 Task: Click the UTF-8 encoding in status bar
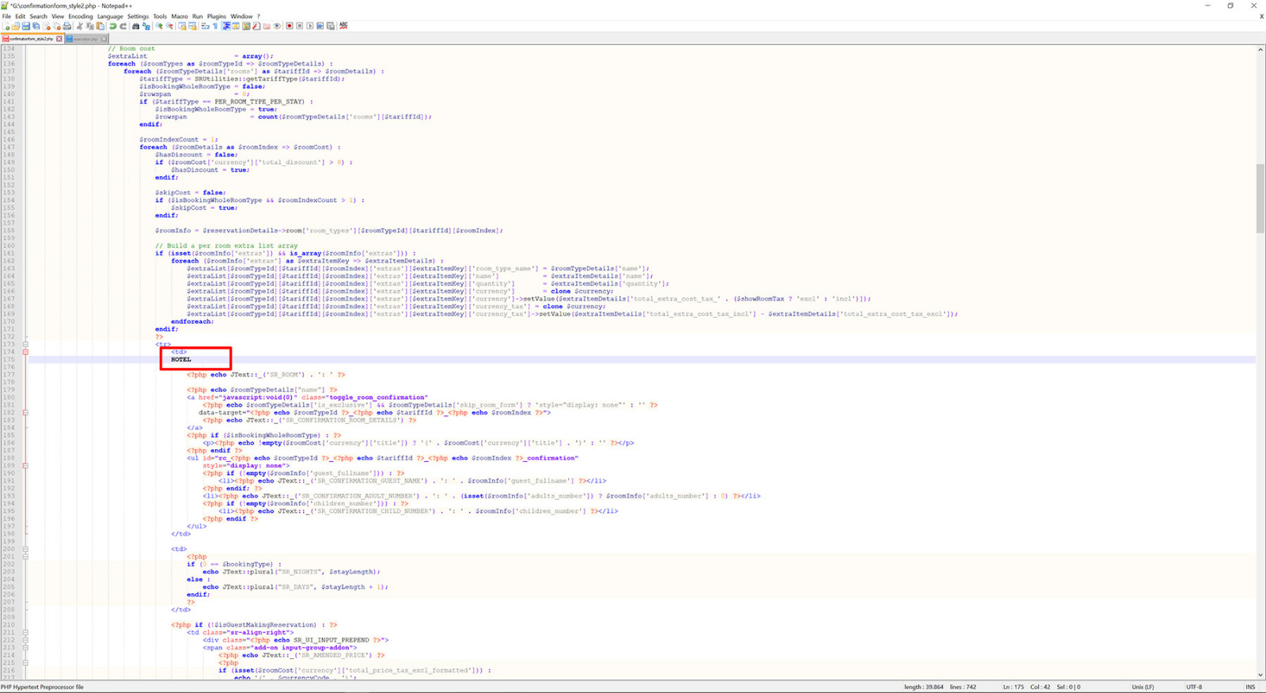(x=1193, y=687)
